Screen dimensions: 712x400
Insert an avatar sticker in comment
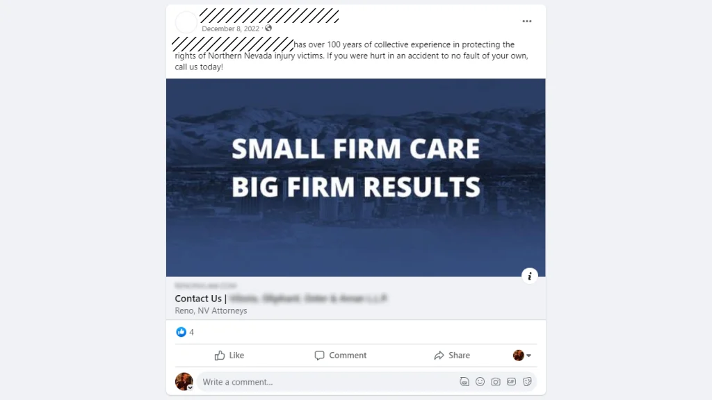click(464, 382)
